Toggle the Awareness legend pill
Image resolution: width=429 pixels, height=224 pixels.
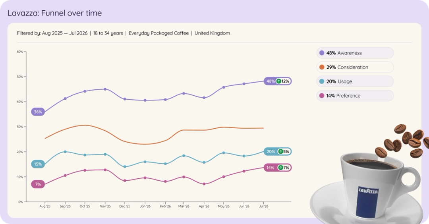point(355,53)
